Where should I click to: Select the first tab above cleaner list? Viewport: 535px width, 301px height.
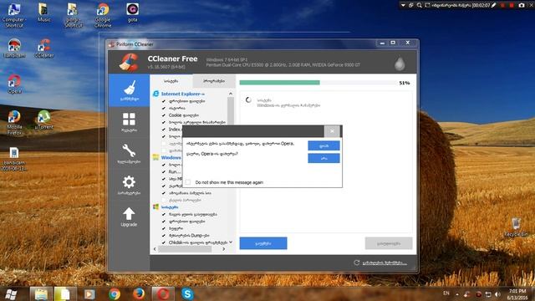tap(171, 81)
